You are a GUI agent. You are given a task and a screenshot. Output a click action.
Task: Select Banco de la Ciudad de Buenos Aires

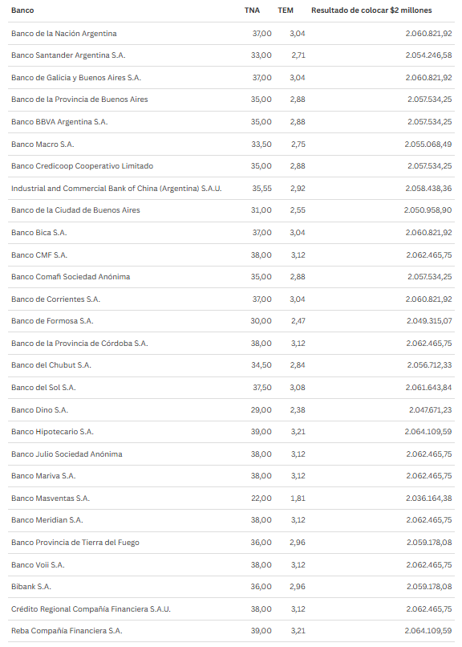point(75,210)
